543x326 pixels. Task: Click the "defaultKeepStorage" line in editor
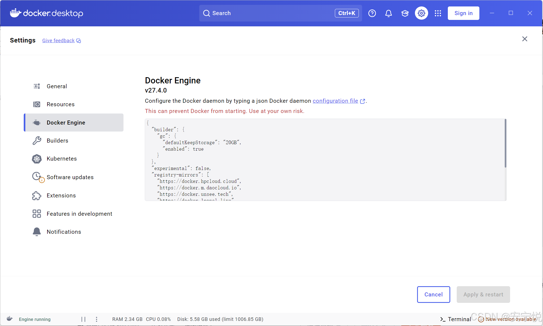click(x=202, y=143)
